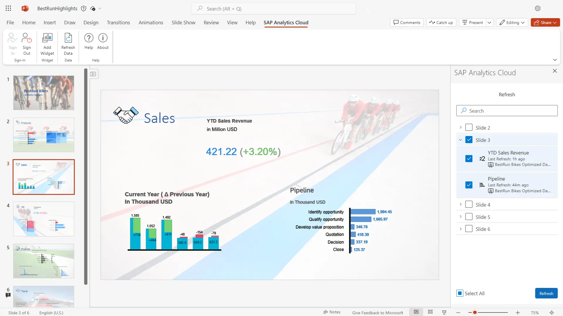The image size is (563, 316).
Task: Click the zoom out minus button
Action: click(458, 312)
